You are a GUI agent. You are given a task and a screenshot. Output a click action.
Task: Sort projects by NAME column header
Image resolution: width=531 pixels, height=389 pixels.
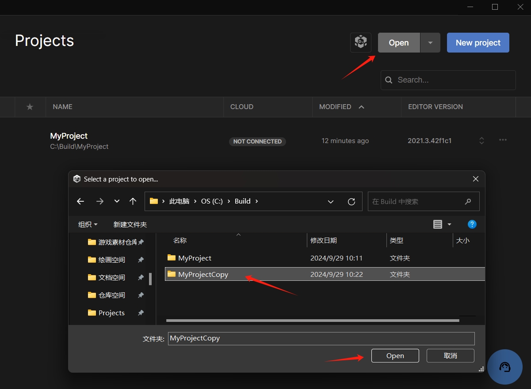coord(62,107)
